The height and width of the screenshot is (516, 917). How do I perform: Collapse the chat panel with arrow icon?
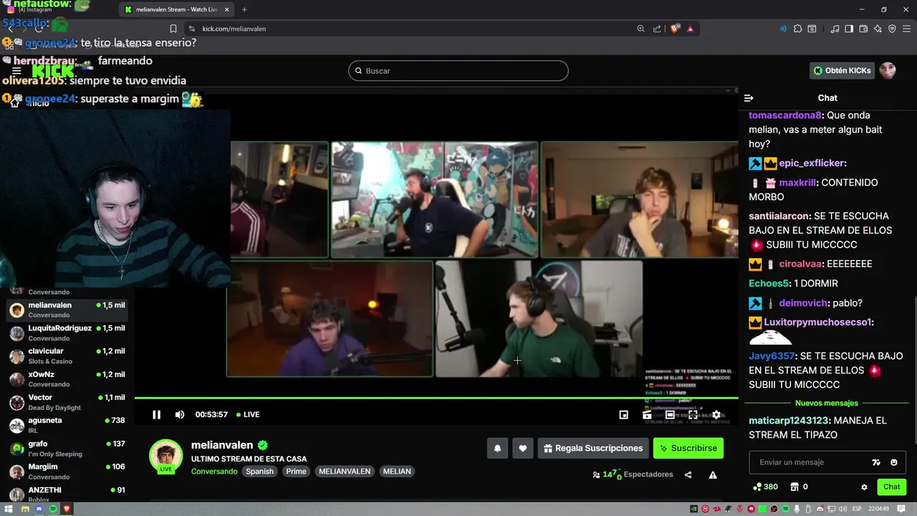pyautogui.click(x=749, y=98)
